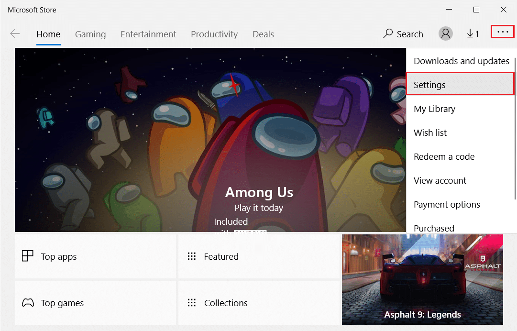517x331 pixels.
Task: Click Payment options in the menu
Action: click(447, 204)
